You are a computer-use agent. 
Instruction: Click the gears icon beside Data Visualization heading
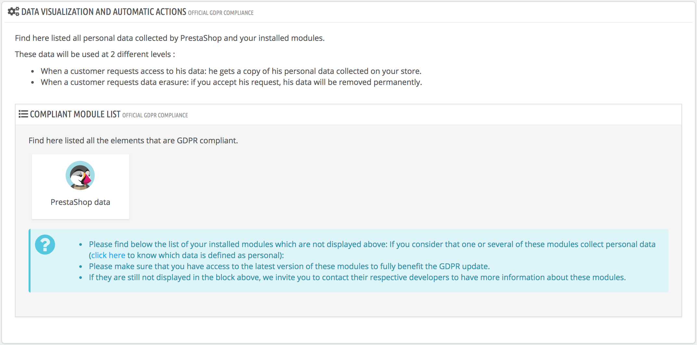[13, 12]
